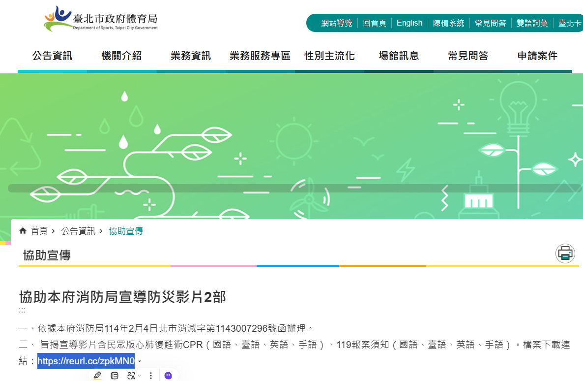The image size is (583, 381).
Task: Go to 網站導覽 sitemap page
Action: coord(337,23)
